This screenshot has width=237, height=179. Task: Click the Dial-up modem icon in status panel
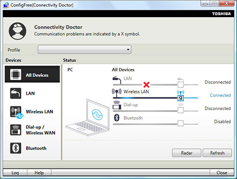[117, 105]
